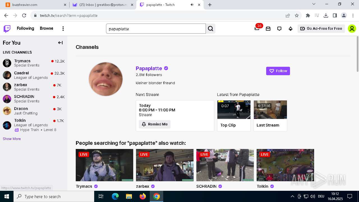
Task: Open Dracon channel avatar in sidebar
Action: (7, 111)
